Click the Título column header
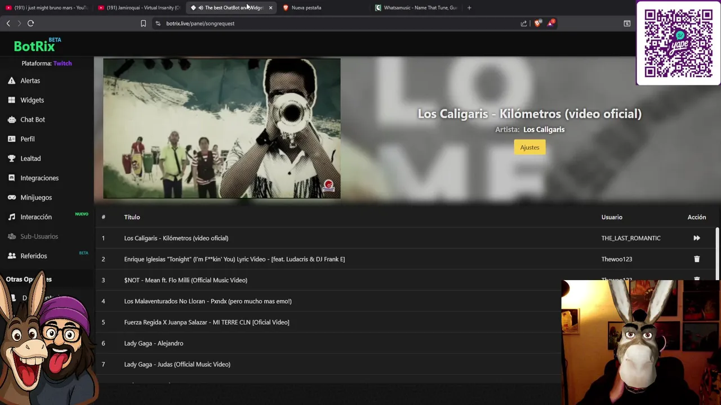This screenshot has height=405, width=721. [132, 217]
